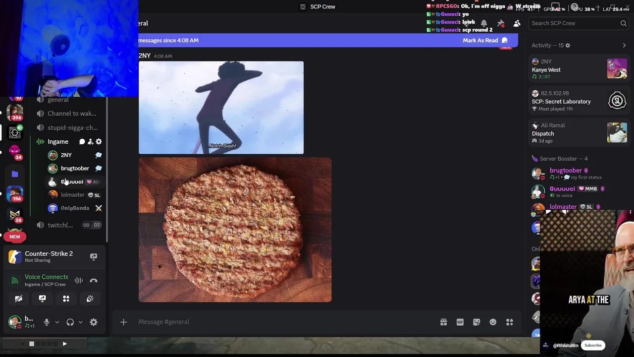This screenshot has height=357, width=634.
Task: Open the soundboard icon
Action: [90, 298]
